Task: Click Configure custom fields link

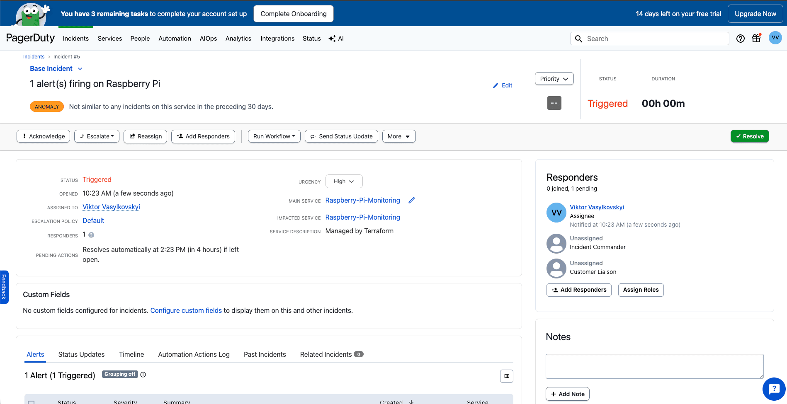Action: pos(186,310)
